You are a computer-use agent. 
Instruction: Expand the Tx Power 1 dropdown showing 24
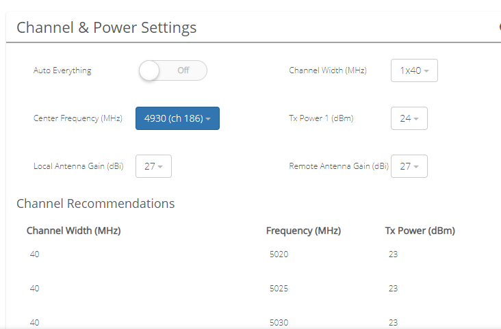pyautogui.click(x=409, y=118)
